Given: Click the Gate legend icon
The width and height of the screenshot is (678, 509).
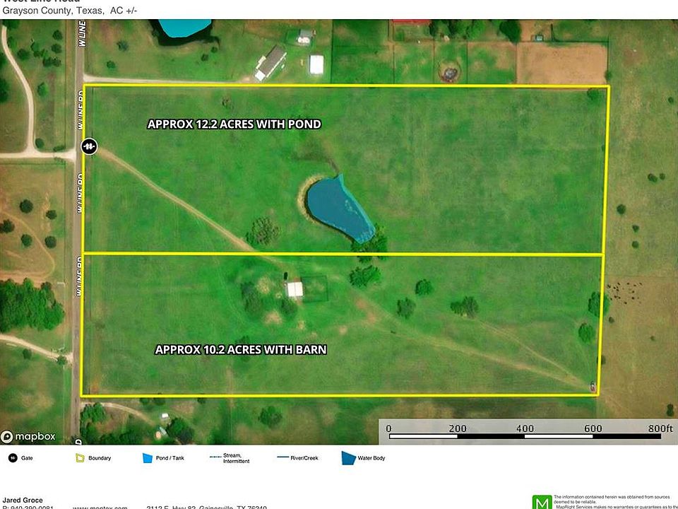Looking at the screenshot, I should tap(12, 458).
